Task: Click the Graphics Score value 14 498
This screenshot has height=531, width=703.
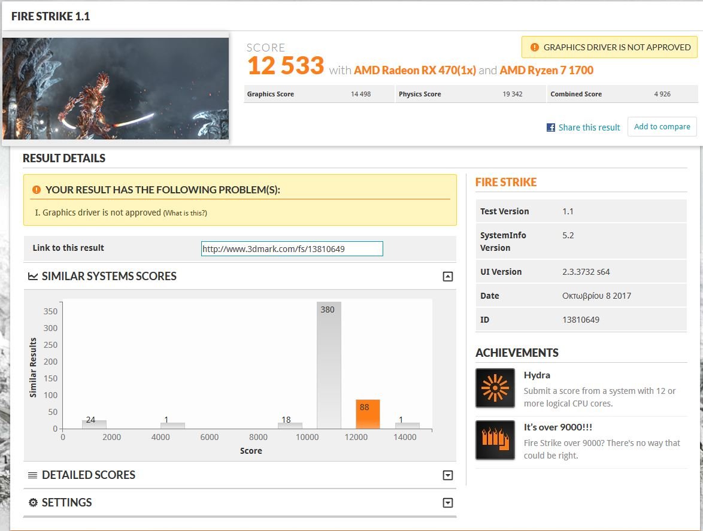Action: [x=360, y=94]
